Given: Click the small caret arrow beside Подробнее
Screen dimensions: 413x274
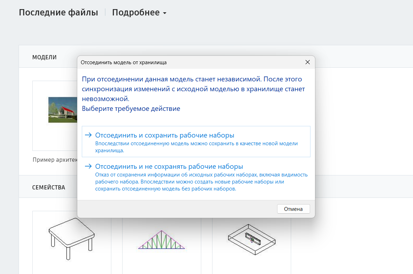Looking at the screenshot, I should pos(165,13).
